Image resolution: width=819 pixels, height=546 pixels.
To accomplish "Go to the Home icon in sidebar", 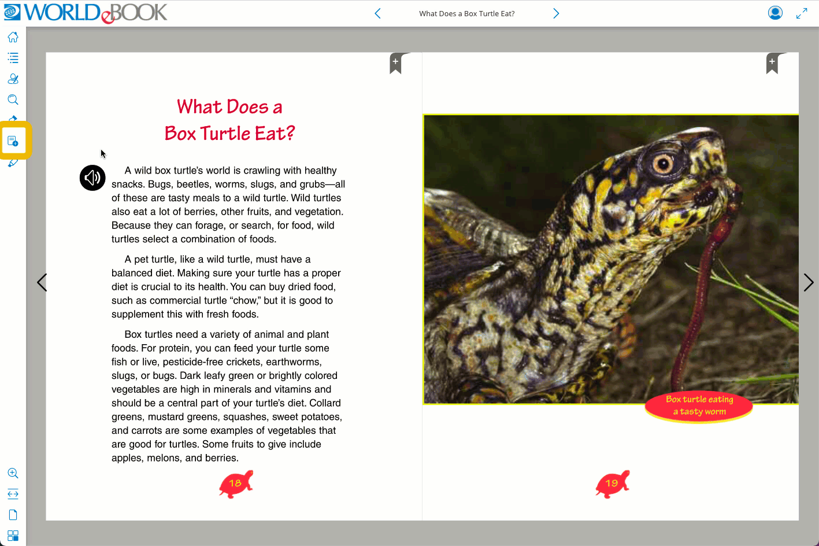I will click(x=13, y=37).
